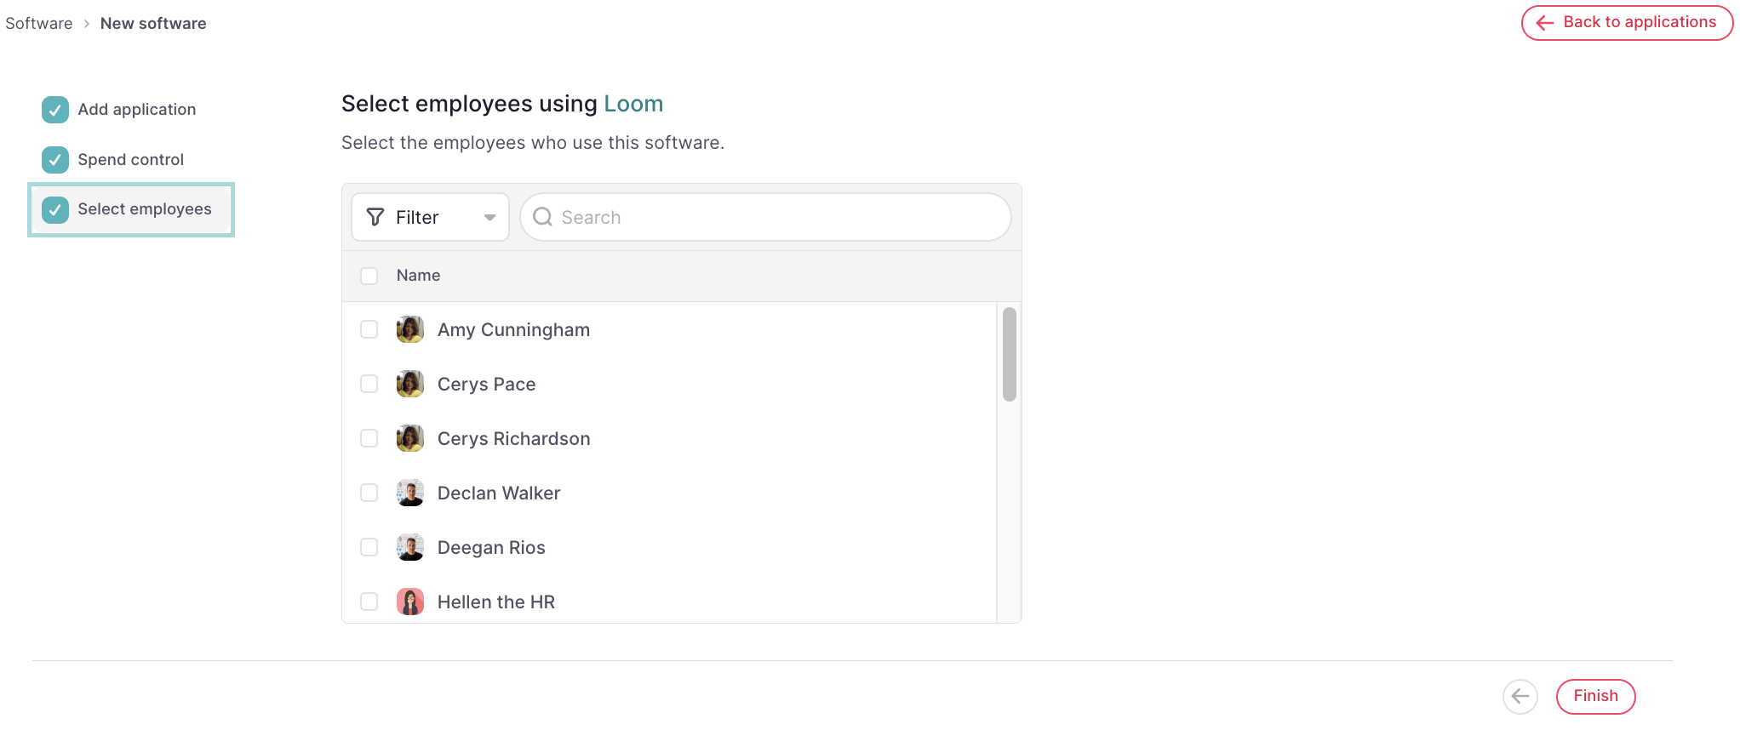
Task: Click Amy Cunningham's avatar
Action: [410, 329]
